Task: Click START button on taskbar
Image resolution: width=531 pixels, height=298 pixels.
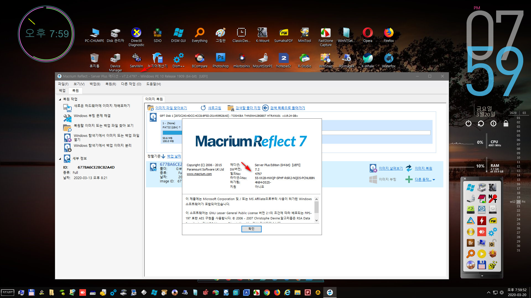Action: [8, 292]
